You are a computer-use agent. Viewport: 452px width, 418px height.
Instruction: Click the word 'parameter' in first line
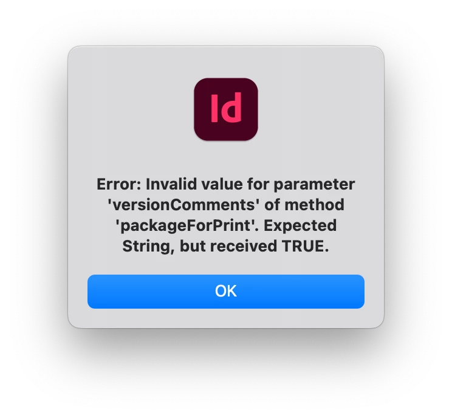(x=314, y=185)
